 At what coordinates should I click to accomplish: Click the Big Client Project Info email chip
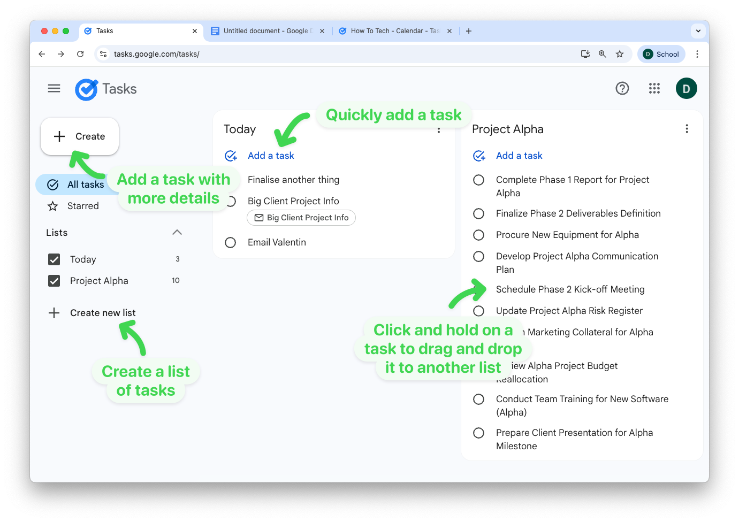301,218
